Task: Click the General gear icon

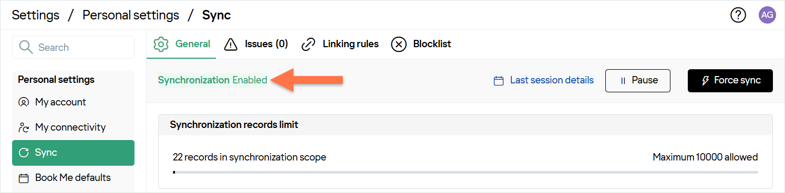Action: 161,44
